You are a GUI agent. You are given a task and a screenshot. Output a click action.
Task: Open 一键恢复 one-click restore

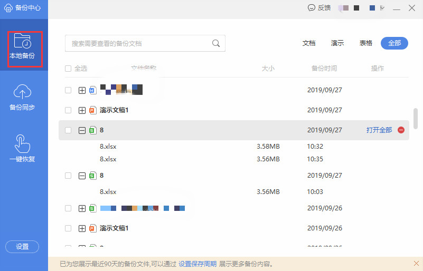(22, 148)
